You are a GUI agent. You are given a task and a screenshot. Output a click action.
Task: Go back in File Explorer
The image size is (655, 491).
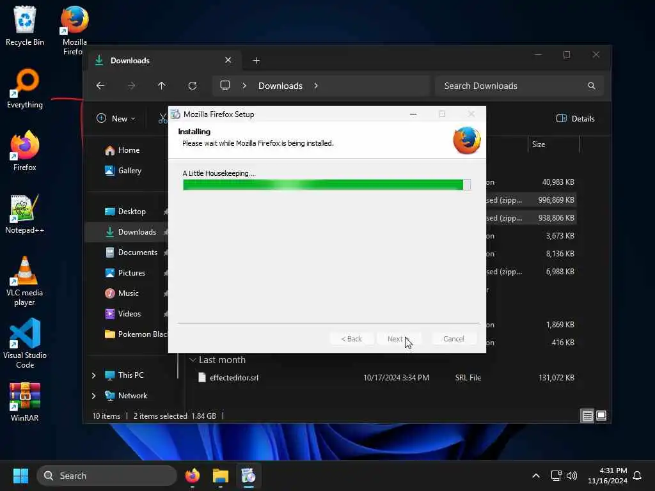(x=100, y=86)
